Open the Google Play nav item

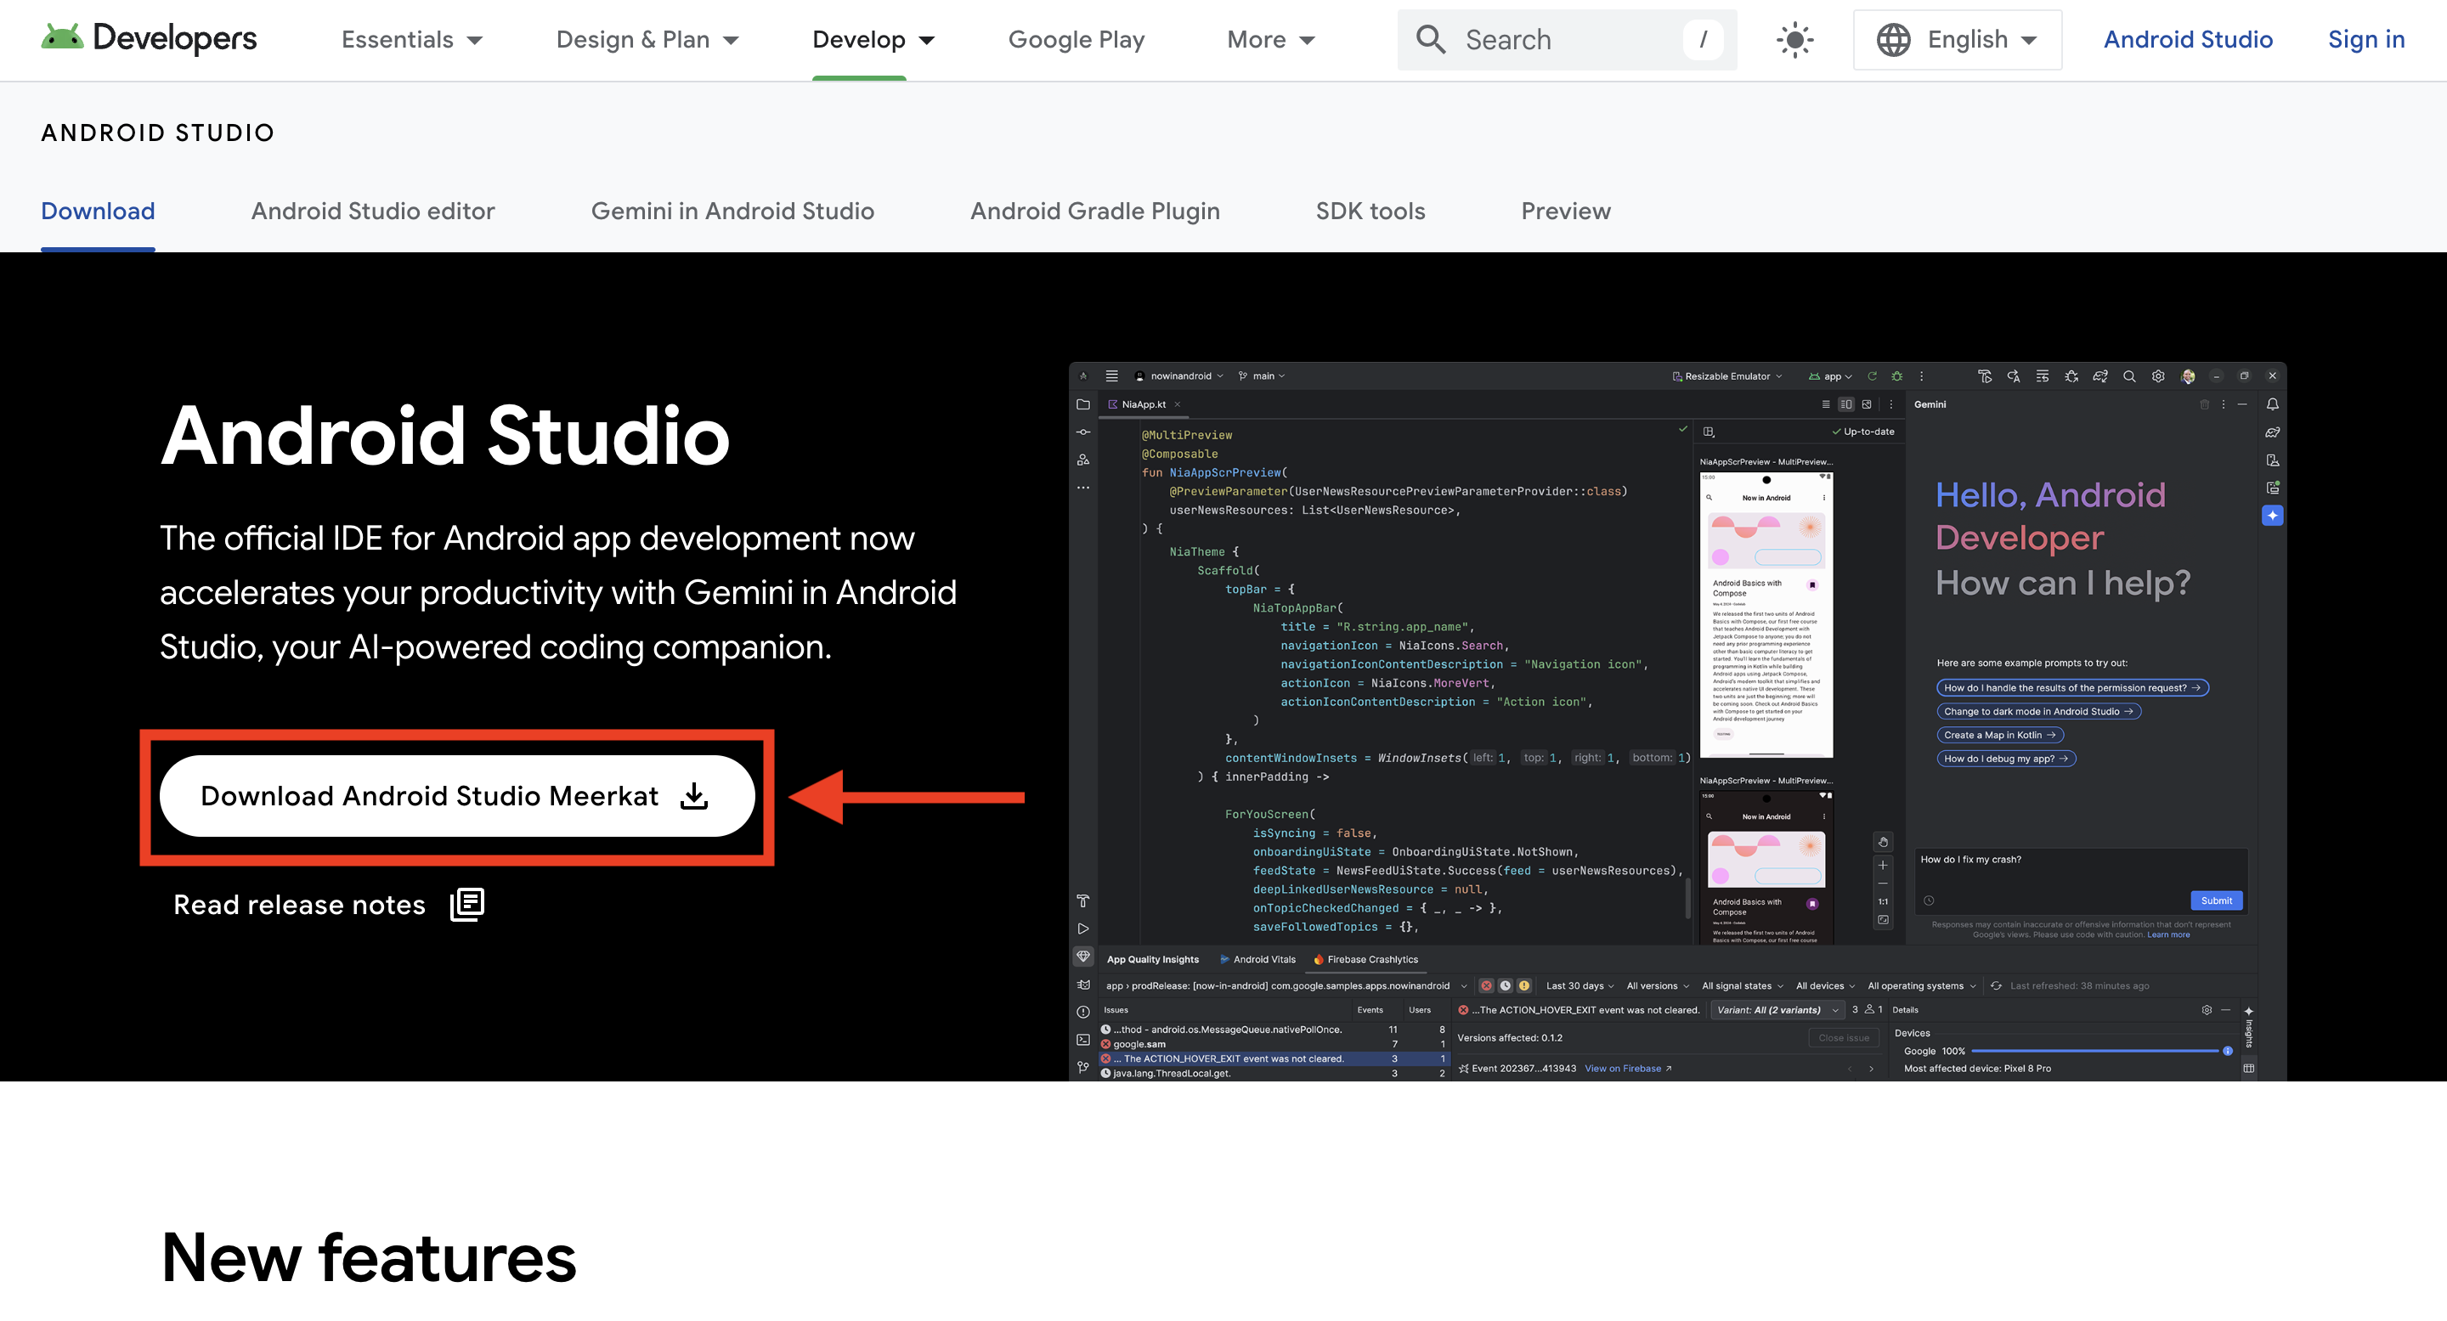(x=1077, y=40)
